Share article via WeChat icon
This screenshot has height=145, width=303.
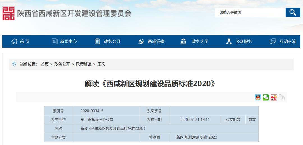click(266, 97)
